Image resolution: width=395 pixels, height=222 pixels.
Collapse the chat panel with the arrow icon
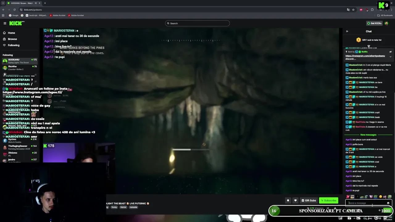(x=347, y=31)
